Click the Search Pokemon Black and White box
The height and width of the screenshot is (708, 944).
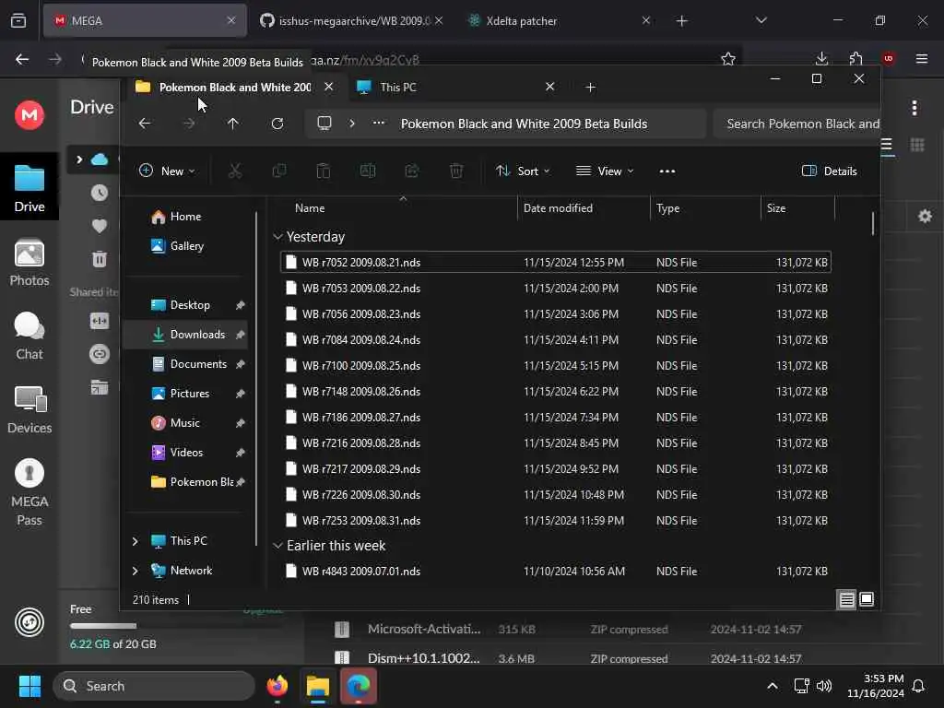[x=796, y=124]
